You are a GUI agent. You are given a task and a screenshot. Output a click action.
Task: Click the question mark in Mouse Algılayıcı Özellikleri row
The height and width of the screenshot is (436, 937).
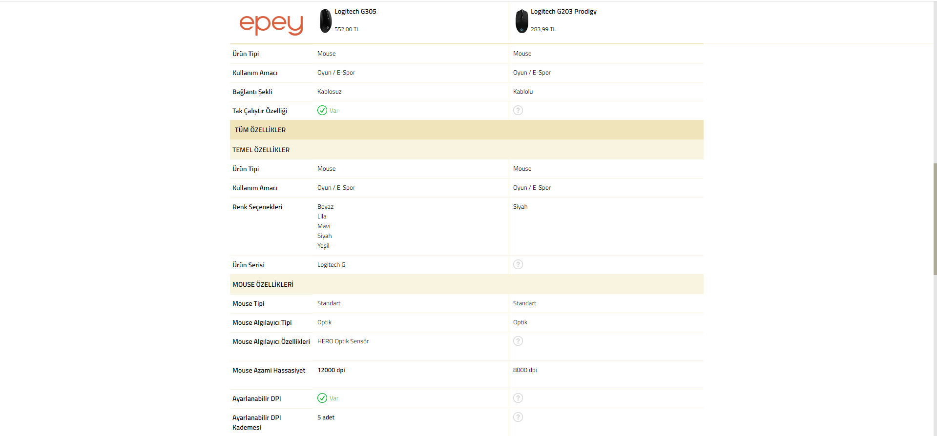pos(518,341)
